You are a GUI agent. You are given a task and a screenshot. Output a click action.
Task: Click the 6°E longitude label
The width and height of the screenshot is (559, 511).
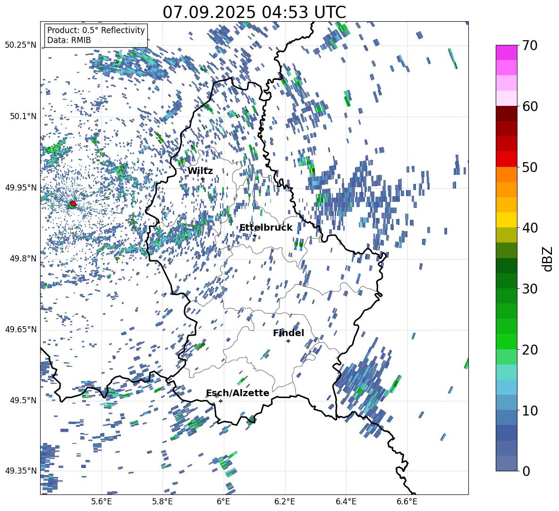223,502
